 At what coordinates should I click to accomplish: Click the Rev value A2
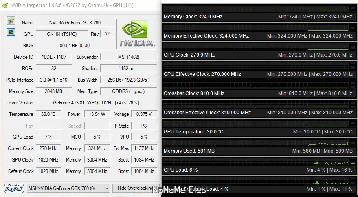coord(107,34)
